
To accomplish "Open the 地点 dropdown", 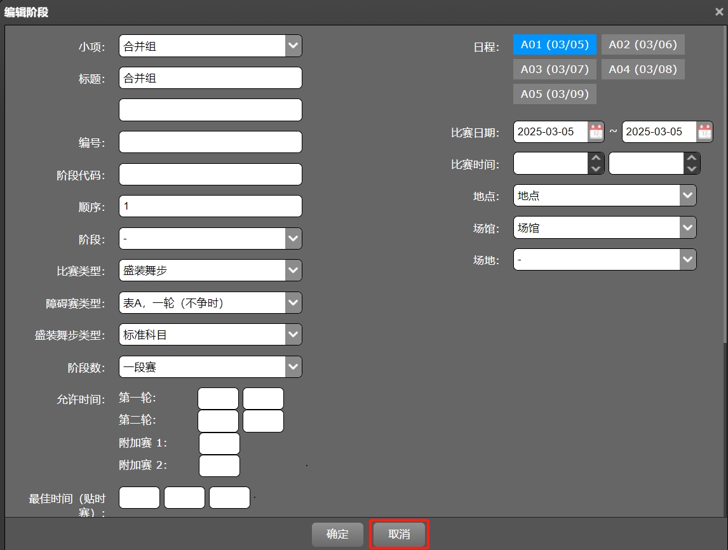I will point(687,196).
